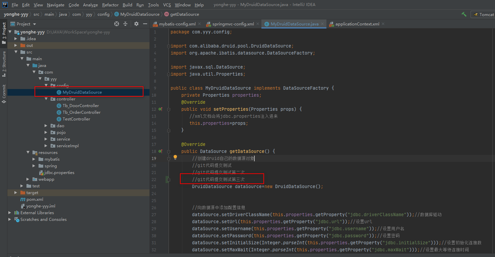Click the Build project hammer icon
Viewport: 495px width, 257px height.
pos(464,14)
